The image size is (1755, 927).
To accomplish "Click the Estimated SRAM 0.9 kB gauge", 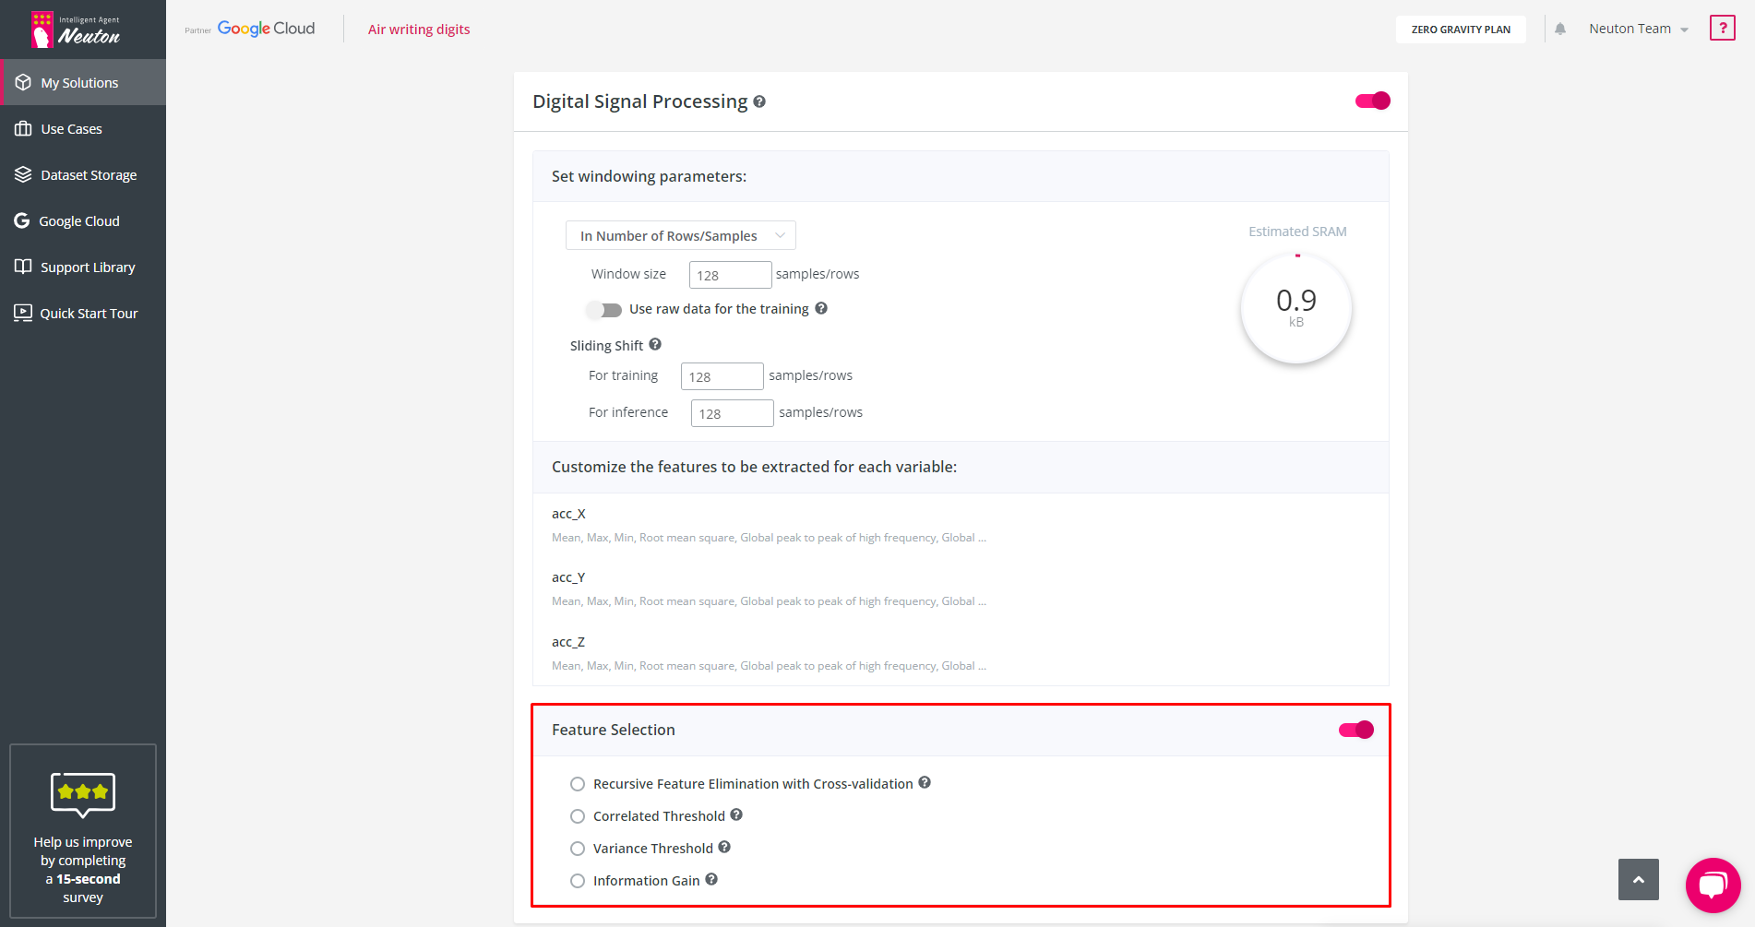I will click(x=1296, y=308).
